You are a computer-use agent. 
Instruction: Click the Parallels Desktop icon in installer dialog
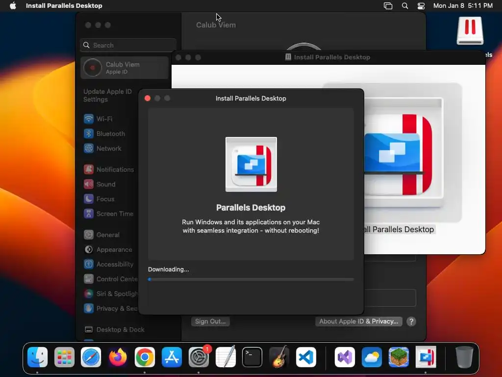pyautogui.click(x=251, y=164)
